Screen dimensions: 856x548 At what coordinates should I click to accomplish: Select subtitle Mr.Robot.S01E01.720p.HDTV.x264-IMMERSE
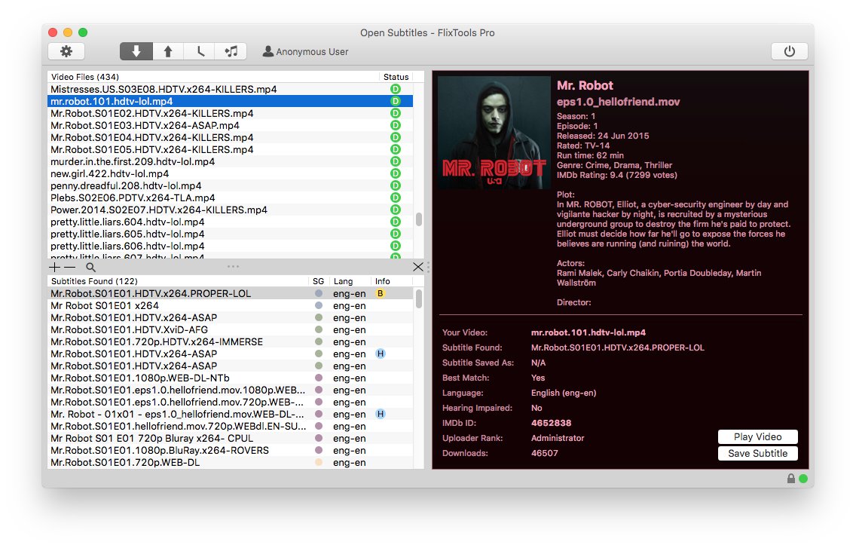click(x=230, y=341)
